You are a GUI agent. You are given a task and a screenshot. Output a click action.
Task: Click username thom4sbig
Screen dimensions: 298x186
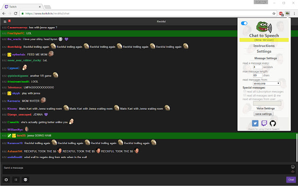pyautogui.click(x=14, y=46)
